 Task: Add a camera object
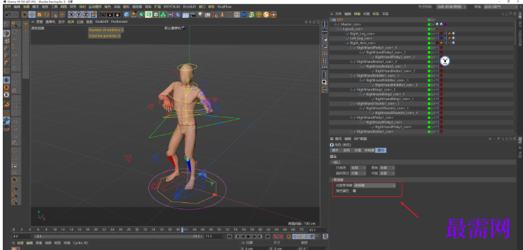192,15
